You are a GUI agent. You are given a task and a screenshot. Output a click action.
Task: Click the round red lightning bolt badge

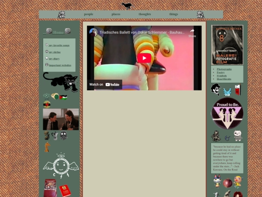pyautogui.click(x=47, y=105)
